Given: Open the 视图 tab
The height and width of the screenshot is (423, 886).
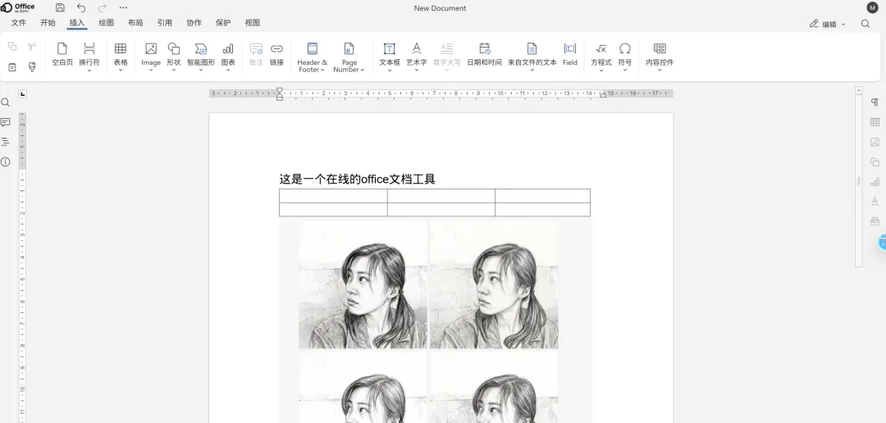Looking at the screenshot, I should (253, 23).
